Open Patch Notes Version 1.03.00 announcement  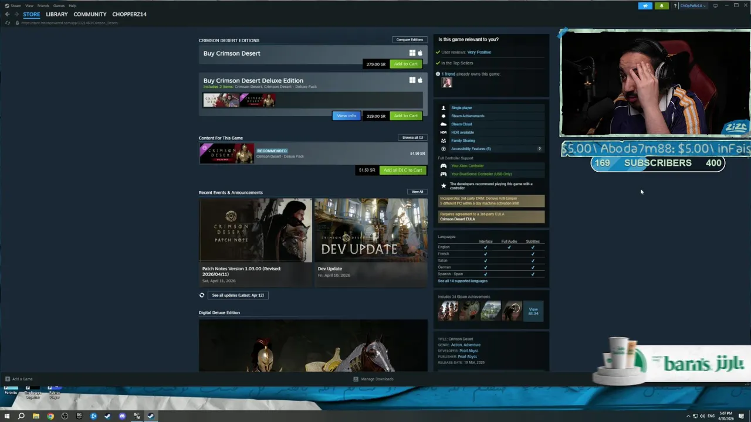click(x=255, y=242)
